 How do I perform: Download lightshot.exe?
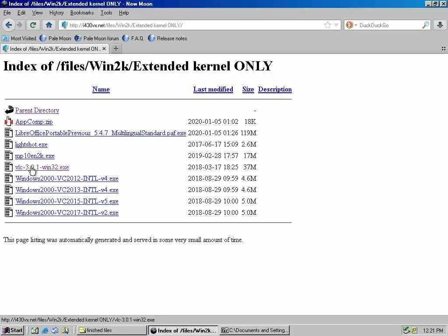click(31, 144)
